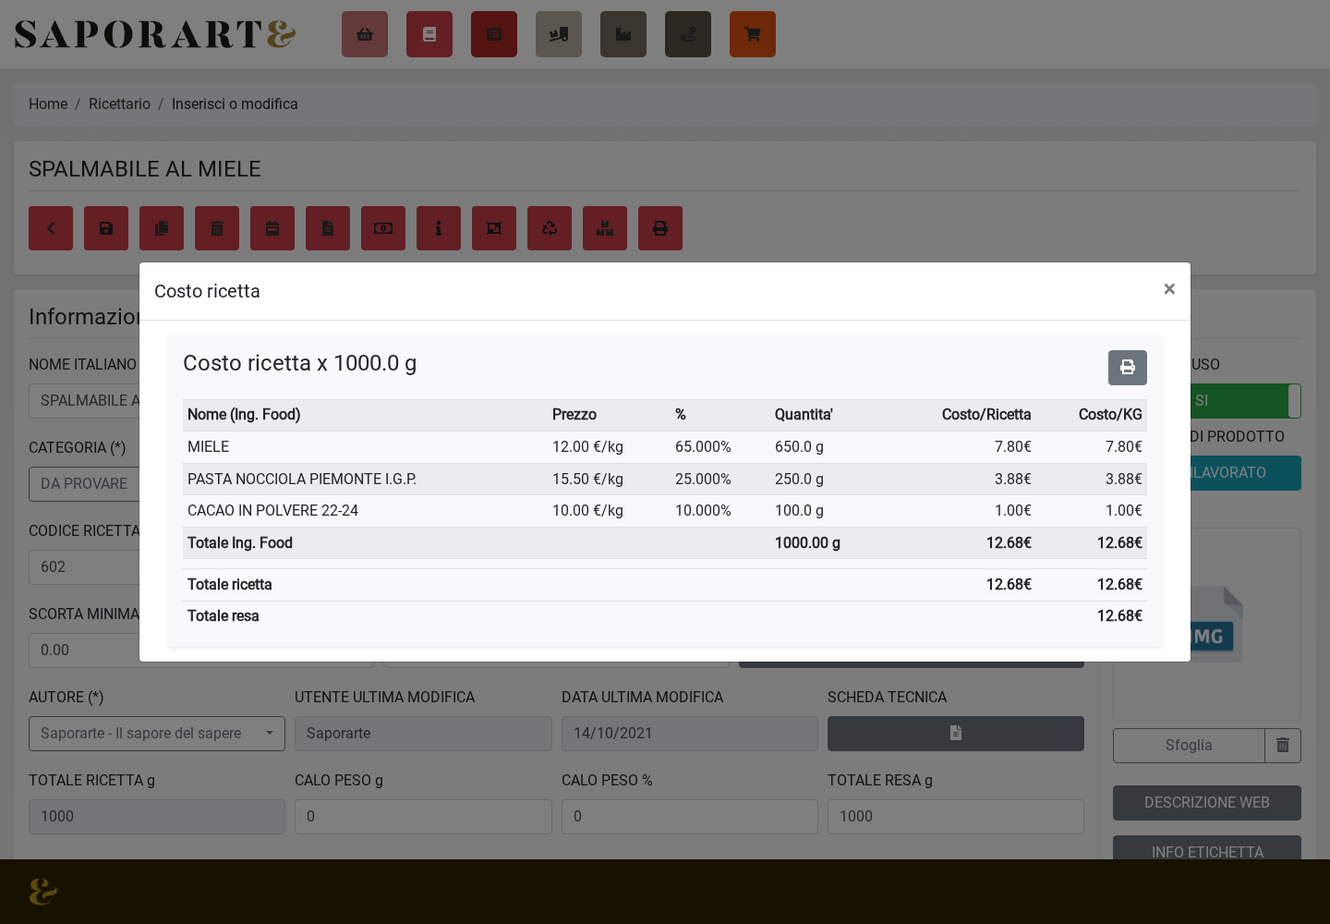Click the Prezzo column header

pyautogui.click(x=574, y=415)
